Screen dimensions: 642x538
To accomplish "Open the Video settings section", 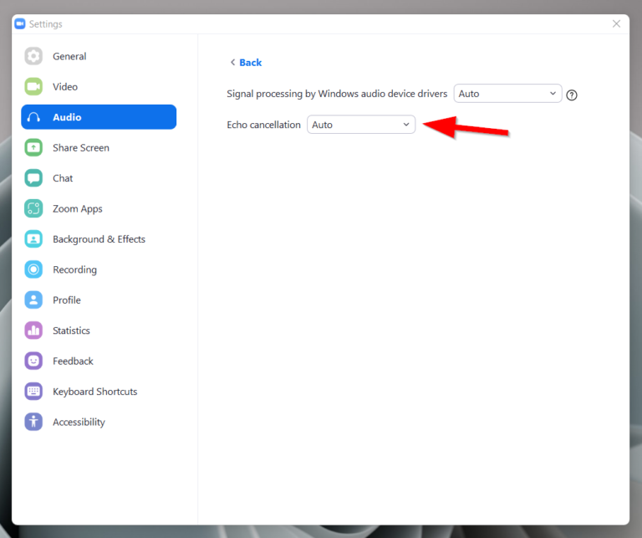I will (99, 86).
